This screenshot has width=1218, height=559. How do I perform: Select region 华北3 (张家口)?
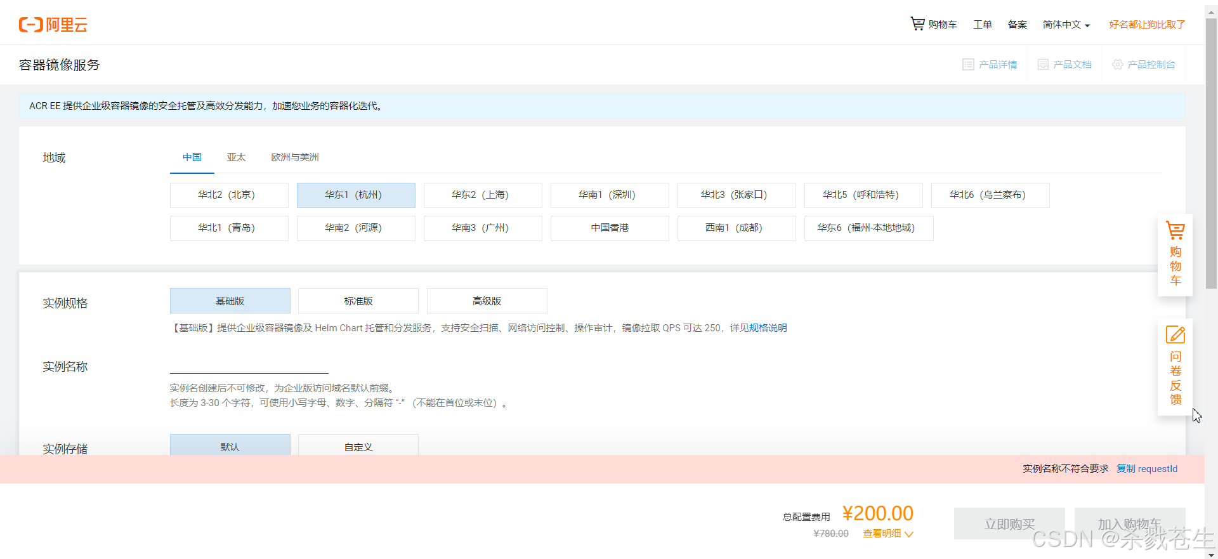coord(737,195)
